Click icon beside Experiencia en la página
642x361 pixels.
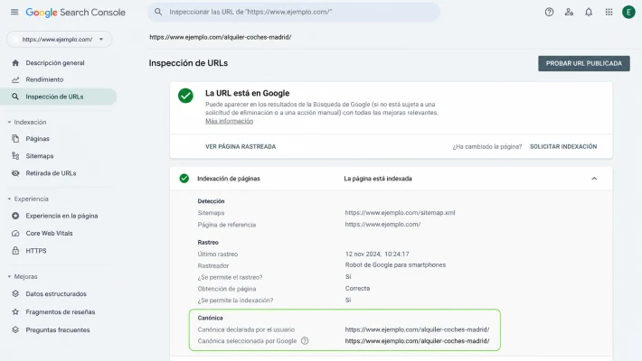(15, 216)
